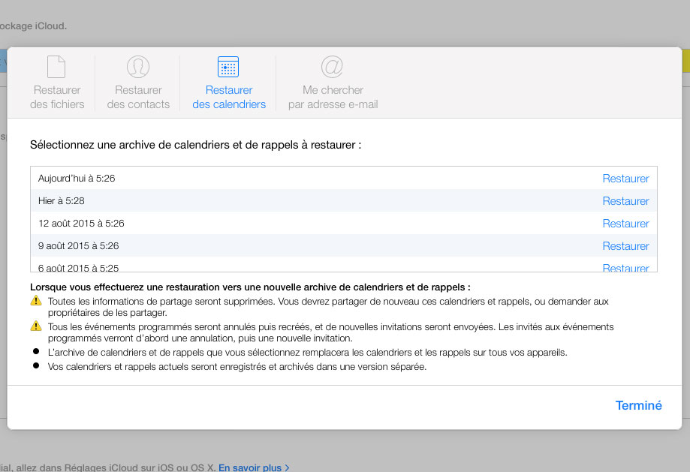
Task: Click the note 'Tous les événements programmés seront annulés'
Action: pos(331,332)
